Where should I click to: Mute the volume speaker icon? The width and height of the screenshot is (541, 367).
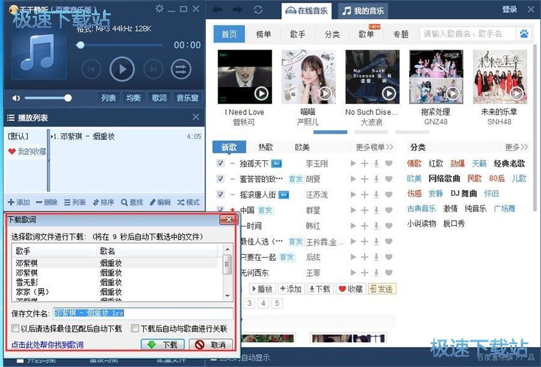[x=16, y=99]
